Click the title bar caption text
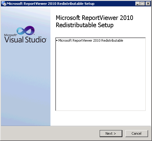Viewport: 152px width, 141px height. (x=50, y=4)
